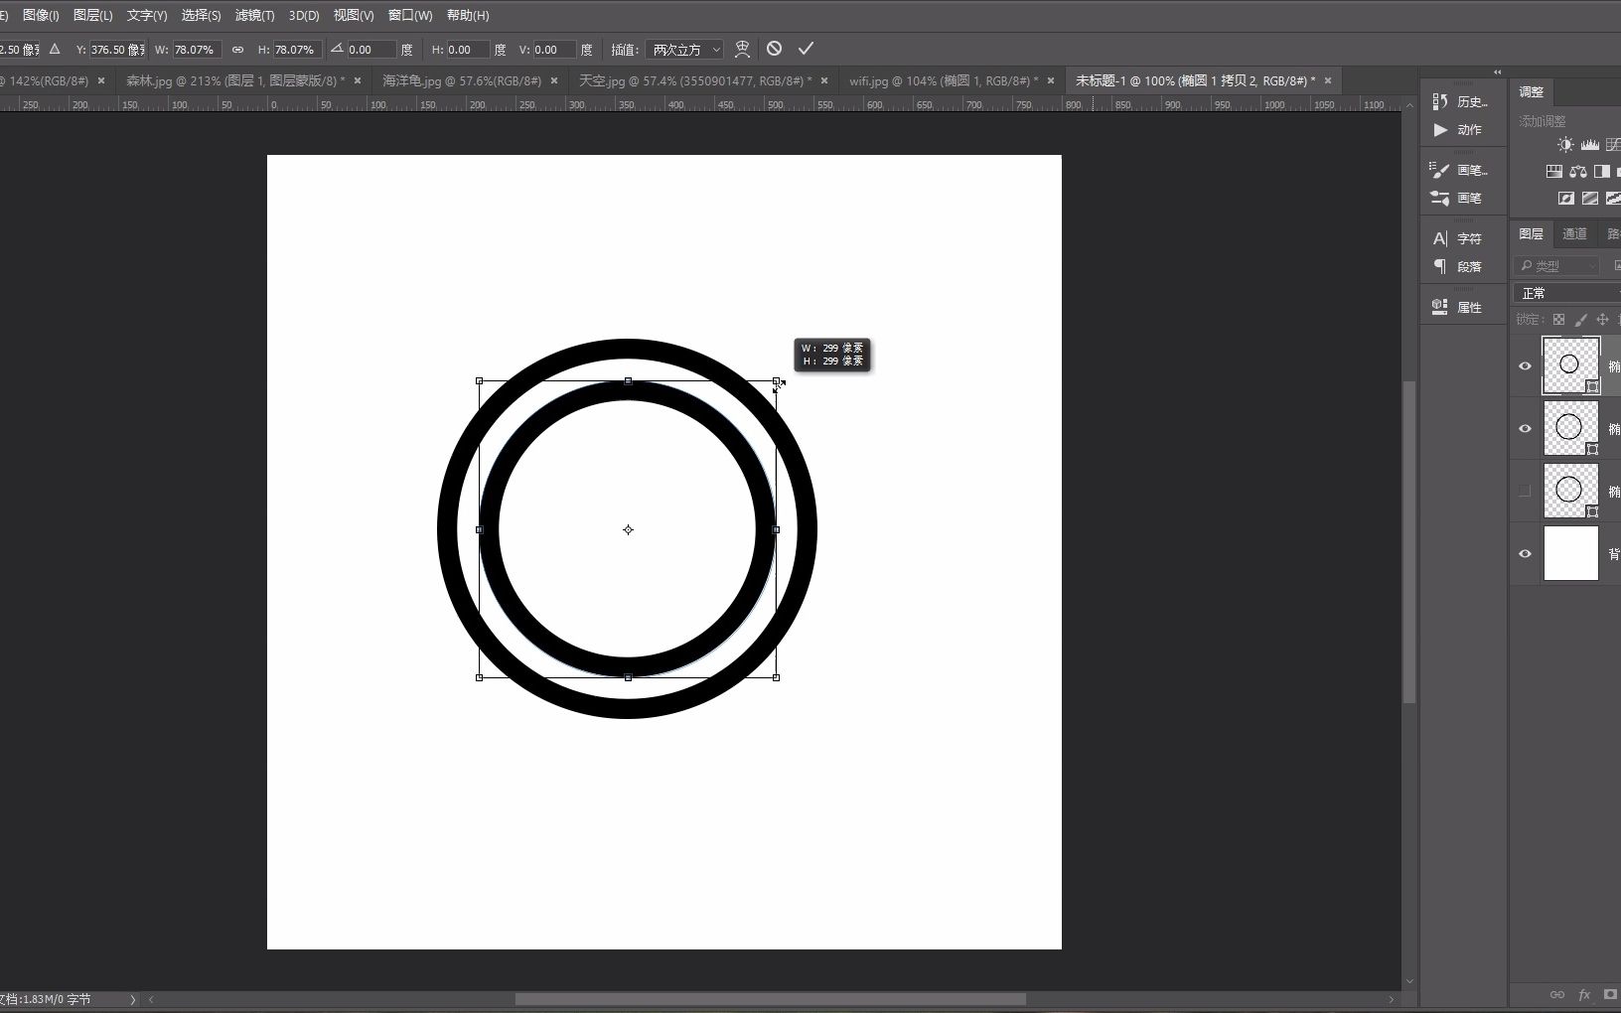Add a Curves adjustment

[x=1613, y=145]
